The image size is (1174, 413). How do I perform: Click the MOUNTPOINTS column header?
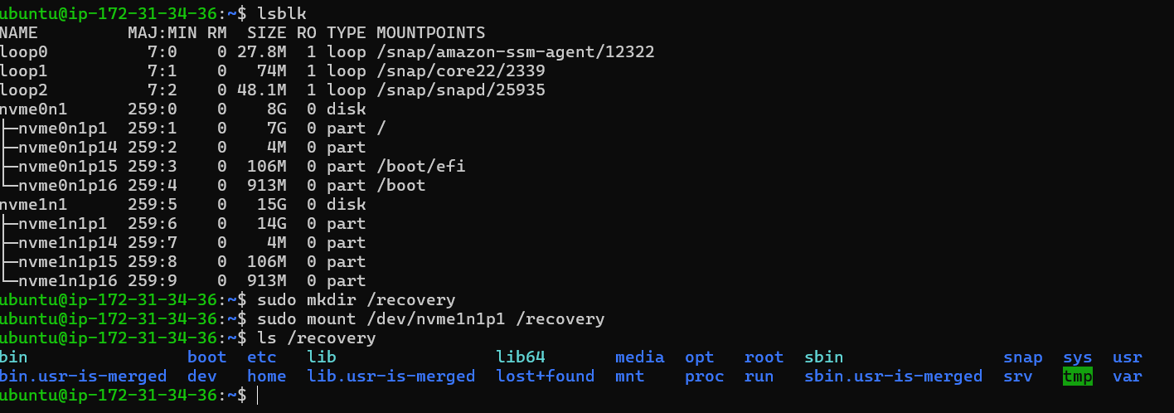point(430,32)
